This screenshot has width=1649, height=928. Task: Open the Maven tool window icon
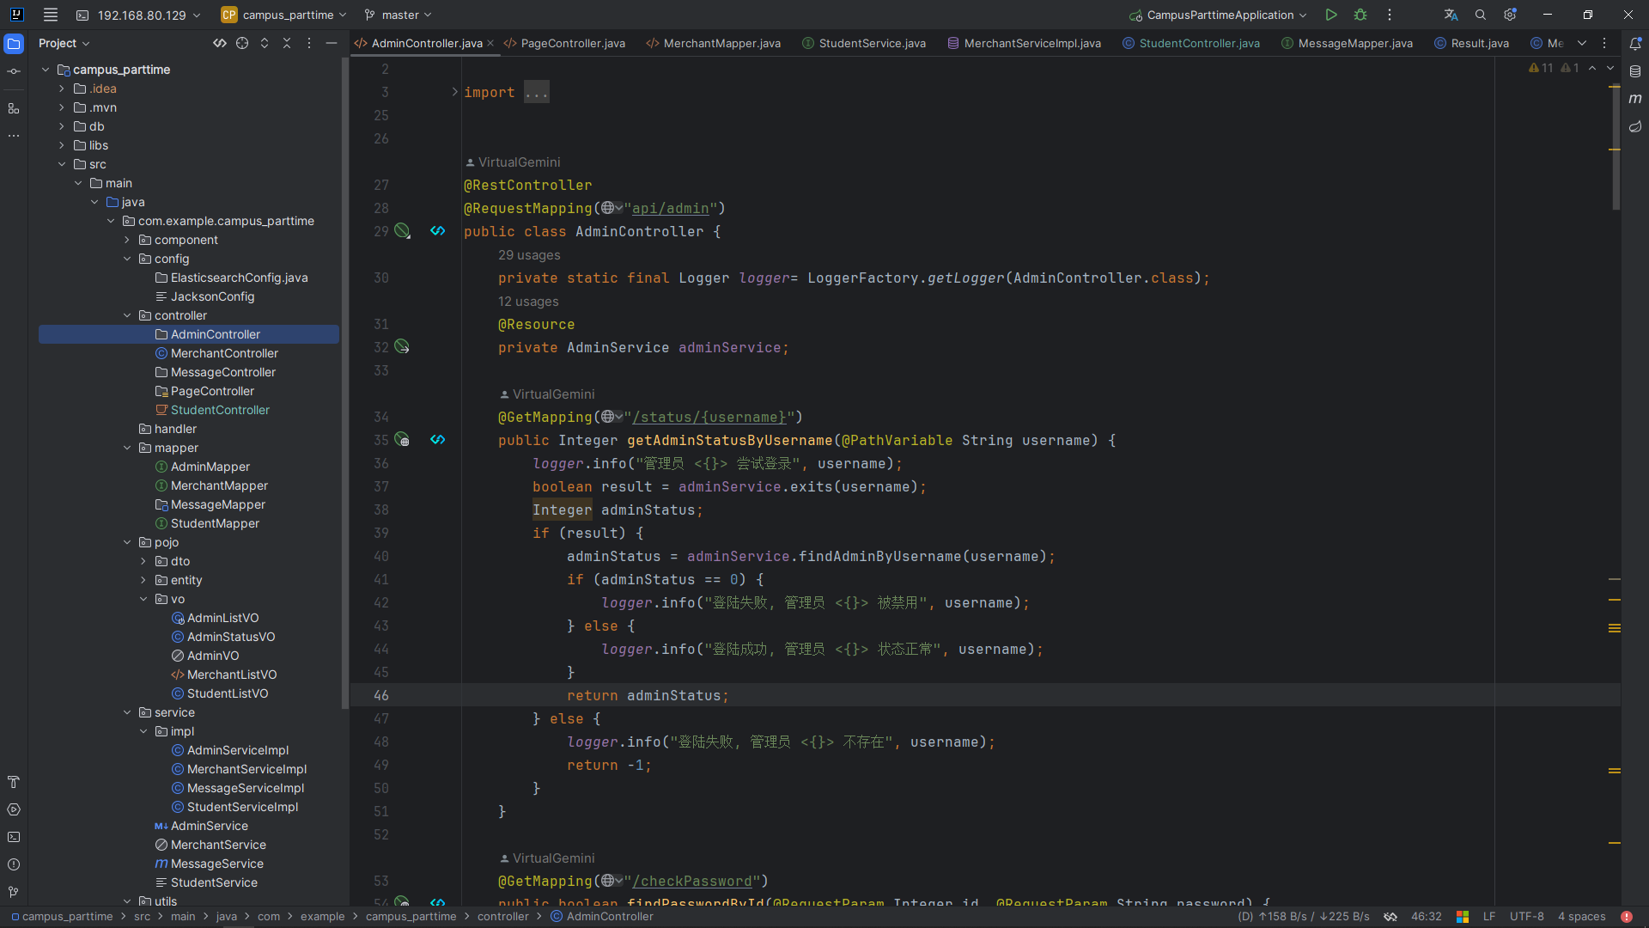(1635, 99)
